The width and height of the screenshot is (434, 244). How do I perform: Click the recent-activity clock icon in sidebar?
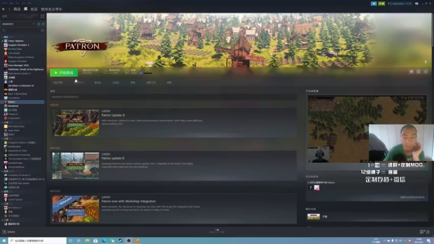39,24
